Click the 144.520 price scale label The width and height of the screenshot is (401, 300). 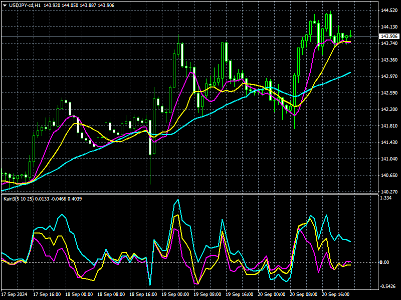click(389, 10)
